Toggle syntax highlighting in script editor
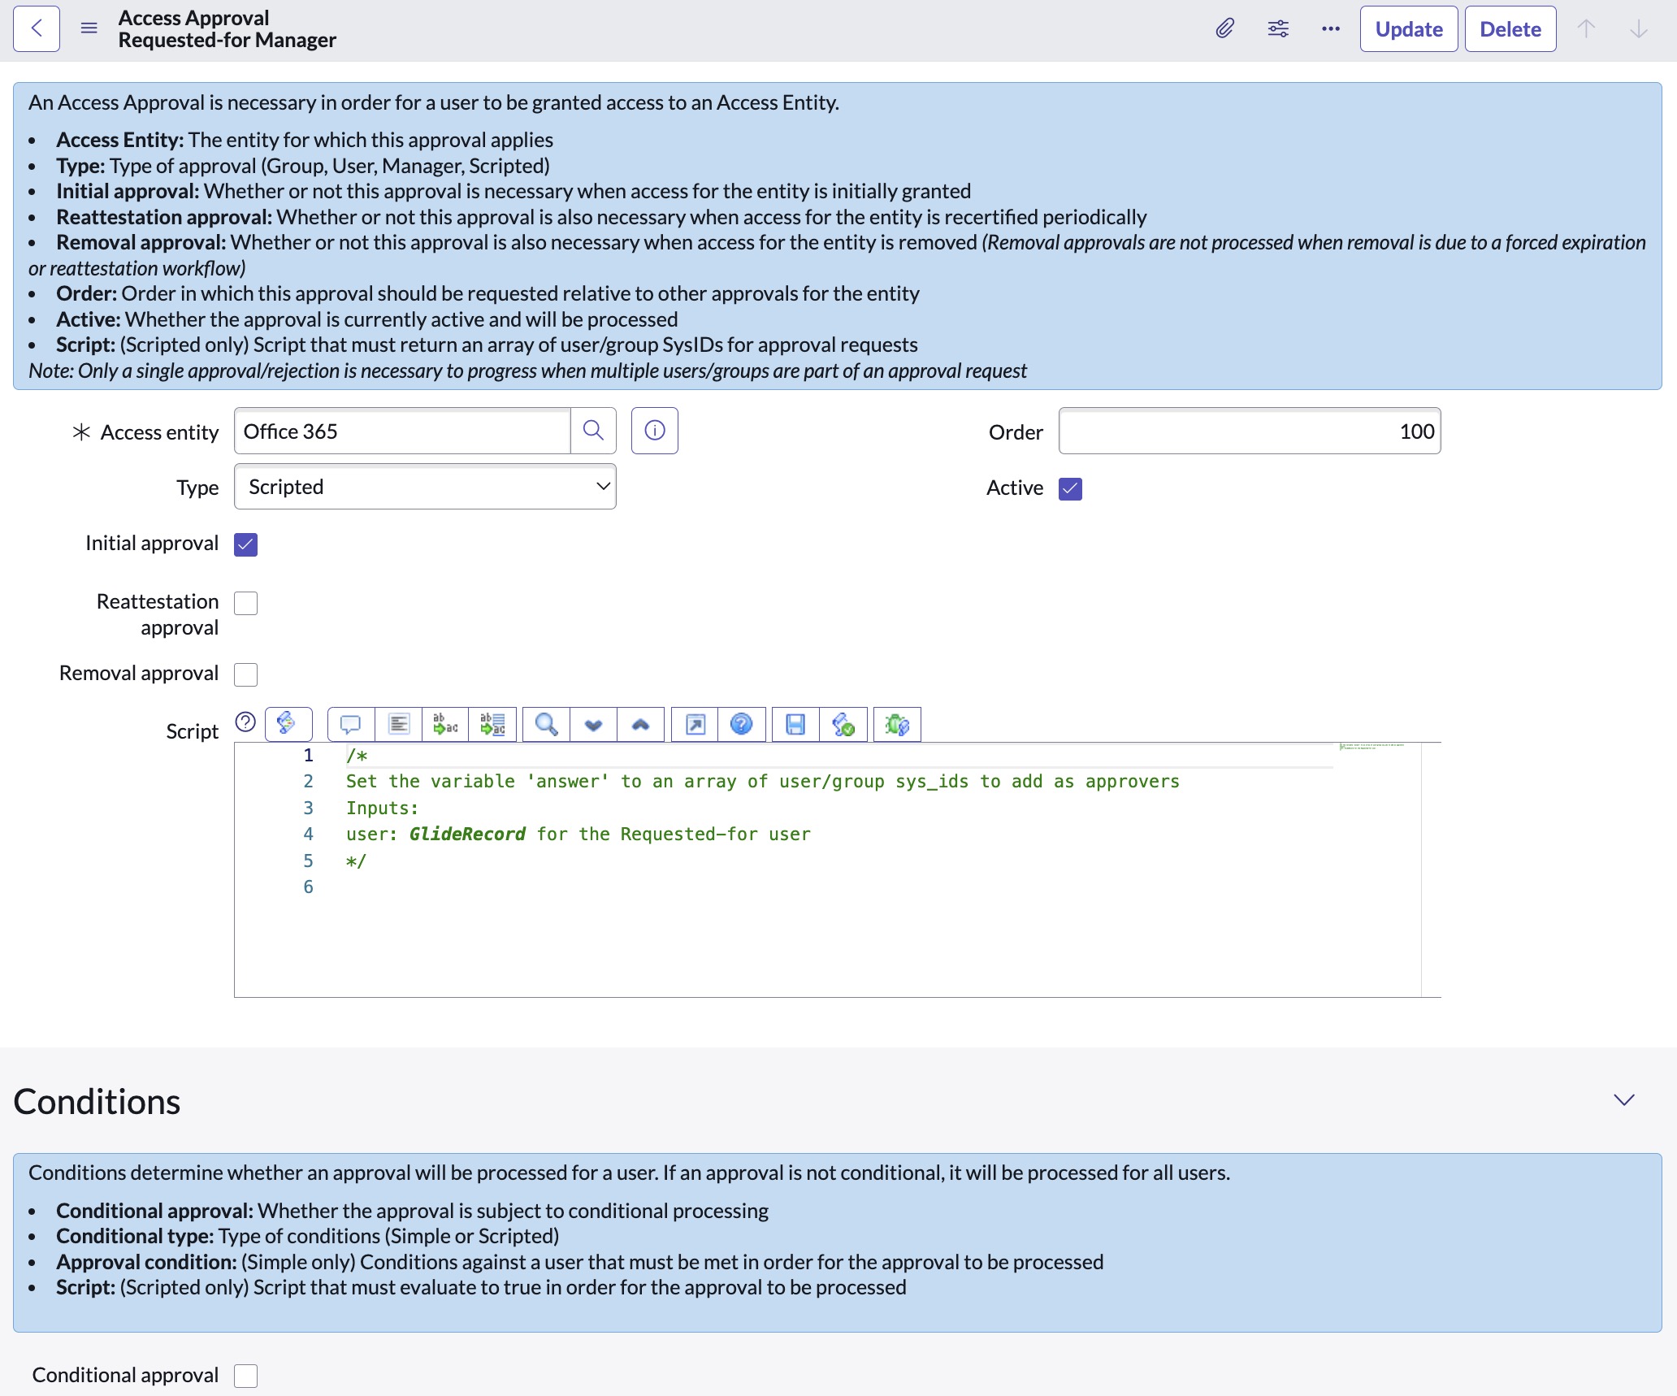Image resolution: width=1677 pixels, height=1396 pixels. [288, 723]
